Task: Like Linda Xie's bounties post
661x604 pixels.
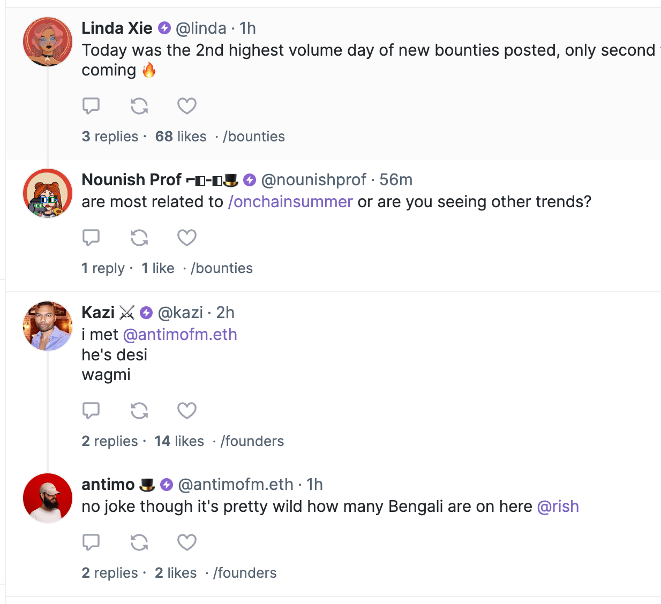Action: point(187,105)
